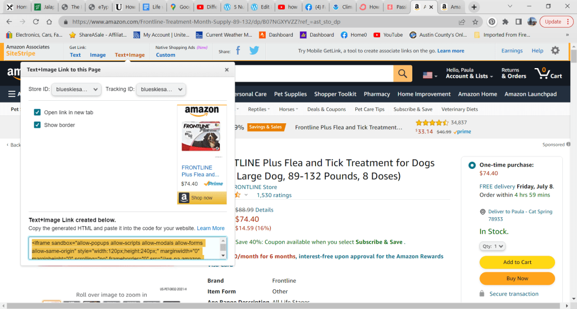Share product link on Facebook via SiteStripe
The height and width of the screenshot is (309, 577).
[238, 51]
